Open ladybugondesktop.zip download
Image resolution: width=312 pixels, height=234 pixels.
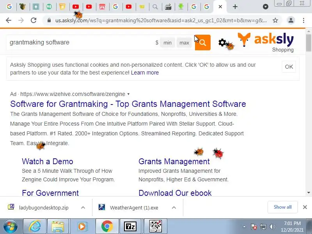coord(44,207)
